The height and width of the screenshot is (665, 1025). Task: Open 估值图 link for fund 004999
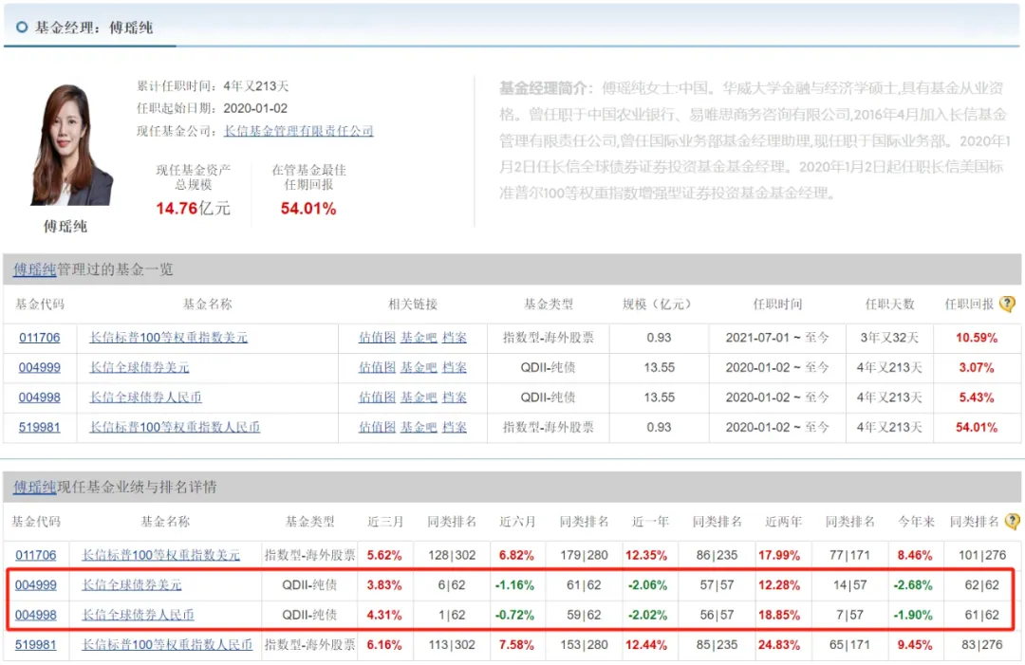coord(377,368)
